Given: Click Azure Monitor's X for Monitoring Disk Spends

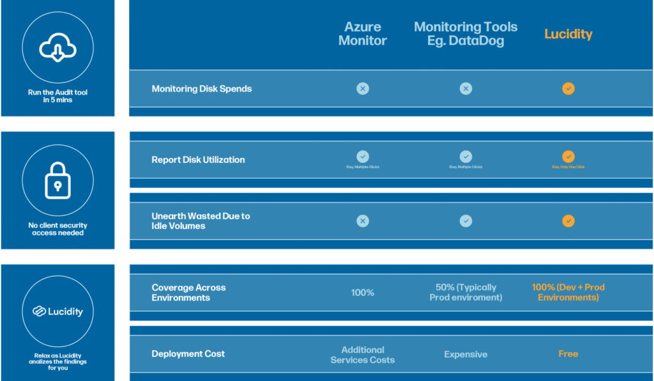Looking at the screenshot, I should [363, 89].
